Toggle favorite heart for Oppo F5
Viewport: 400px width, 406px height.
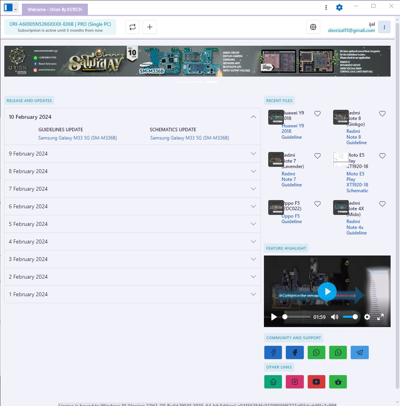click(x=317, y=204)
